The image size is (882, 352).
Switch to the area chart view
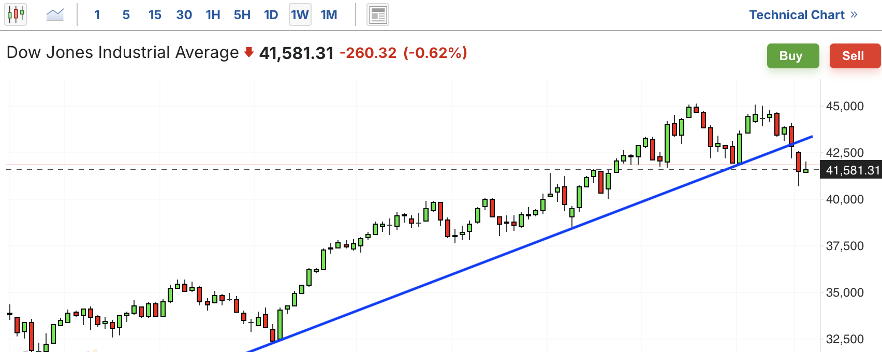click(x=55, y=14)
